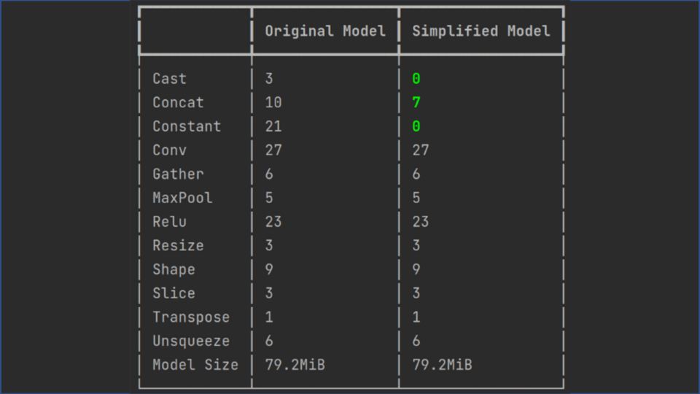Viewport: 700px width, 394px height.
Task: Click the Simplified Model value 23 for Relu
Action: click(421, 222)
